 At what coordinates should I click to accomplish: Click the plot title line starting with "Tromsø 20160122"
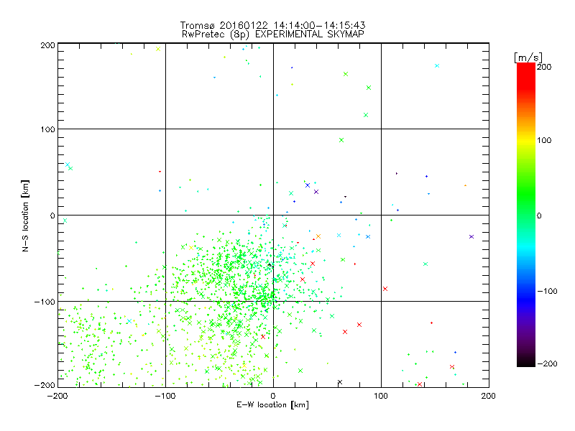(x=272, y=25)
